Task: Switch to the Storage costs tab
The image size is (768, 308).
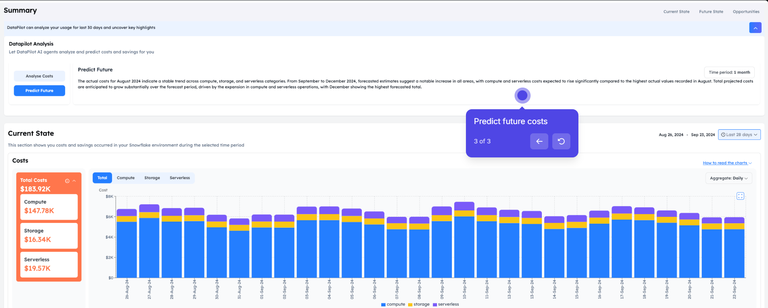Action: [152, 178]
